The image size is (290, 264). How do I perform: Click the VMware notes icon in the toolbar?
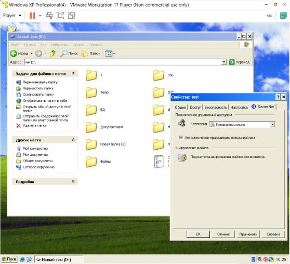pos(283,16)
